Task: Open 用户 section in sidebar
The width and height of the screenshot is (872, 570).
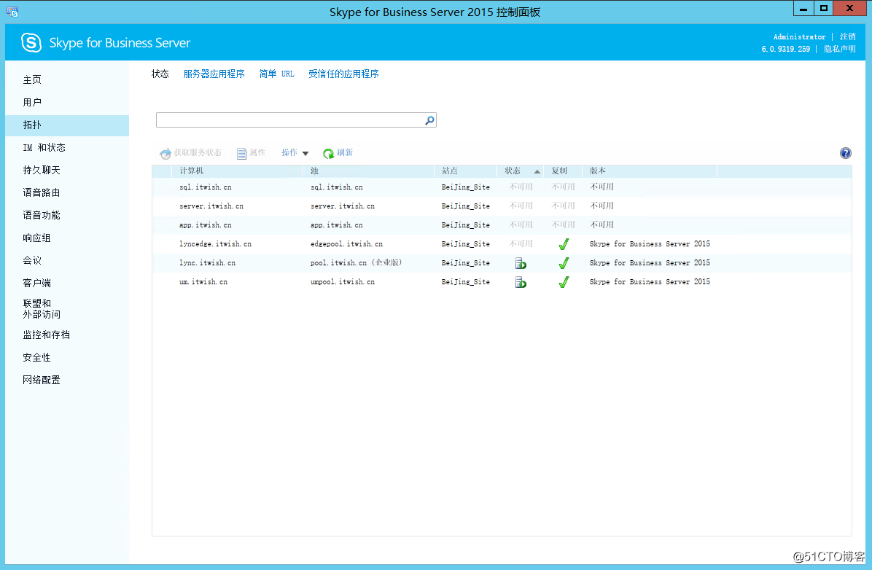Action: [x=32, y=102]
